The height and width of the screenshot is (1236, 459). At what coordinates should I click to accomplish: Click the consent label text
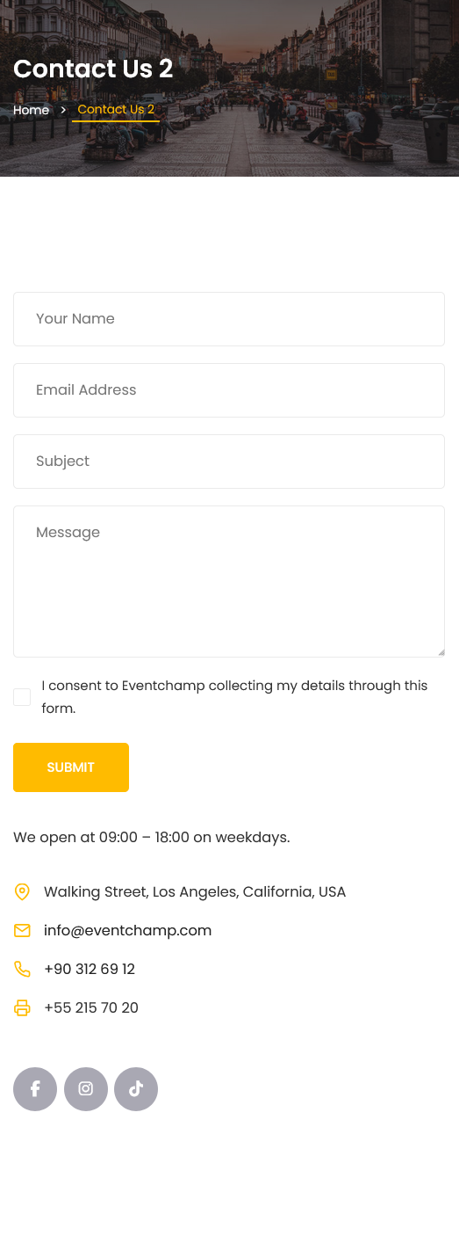pos(234,697)
